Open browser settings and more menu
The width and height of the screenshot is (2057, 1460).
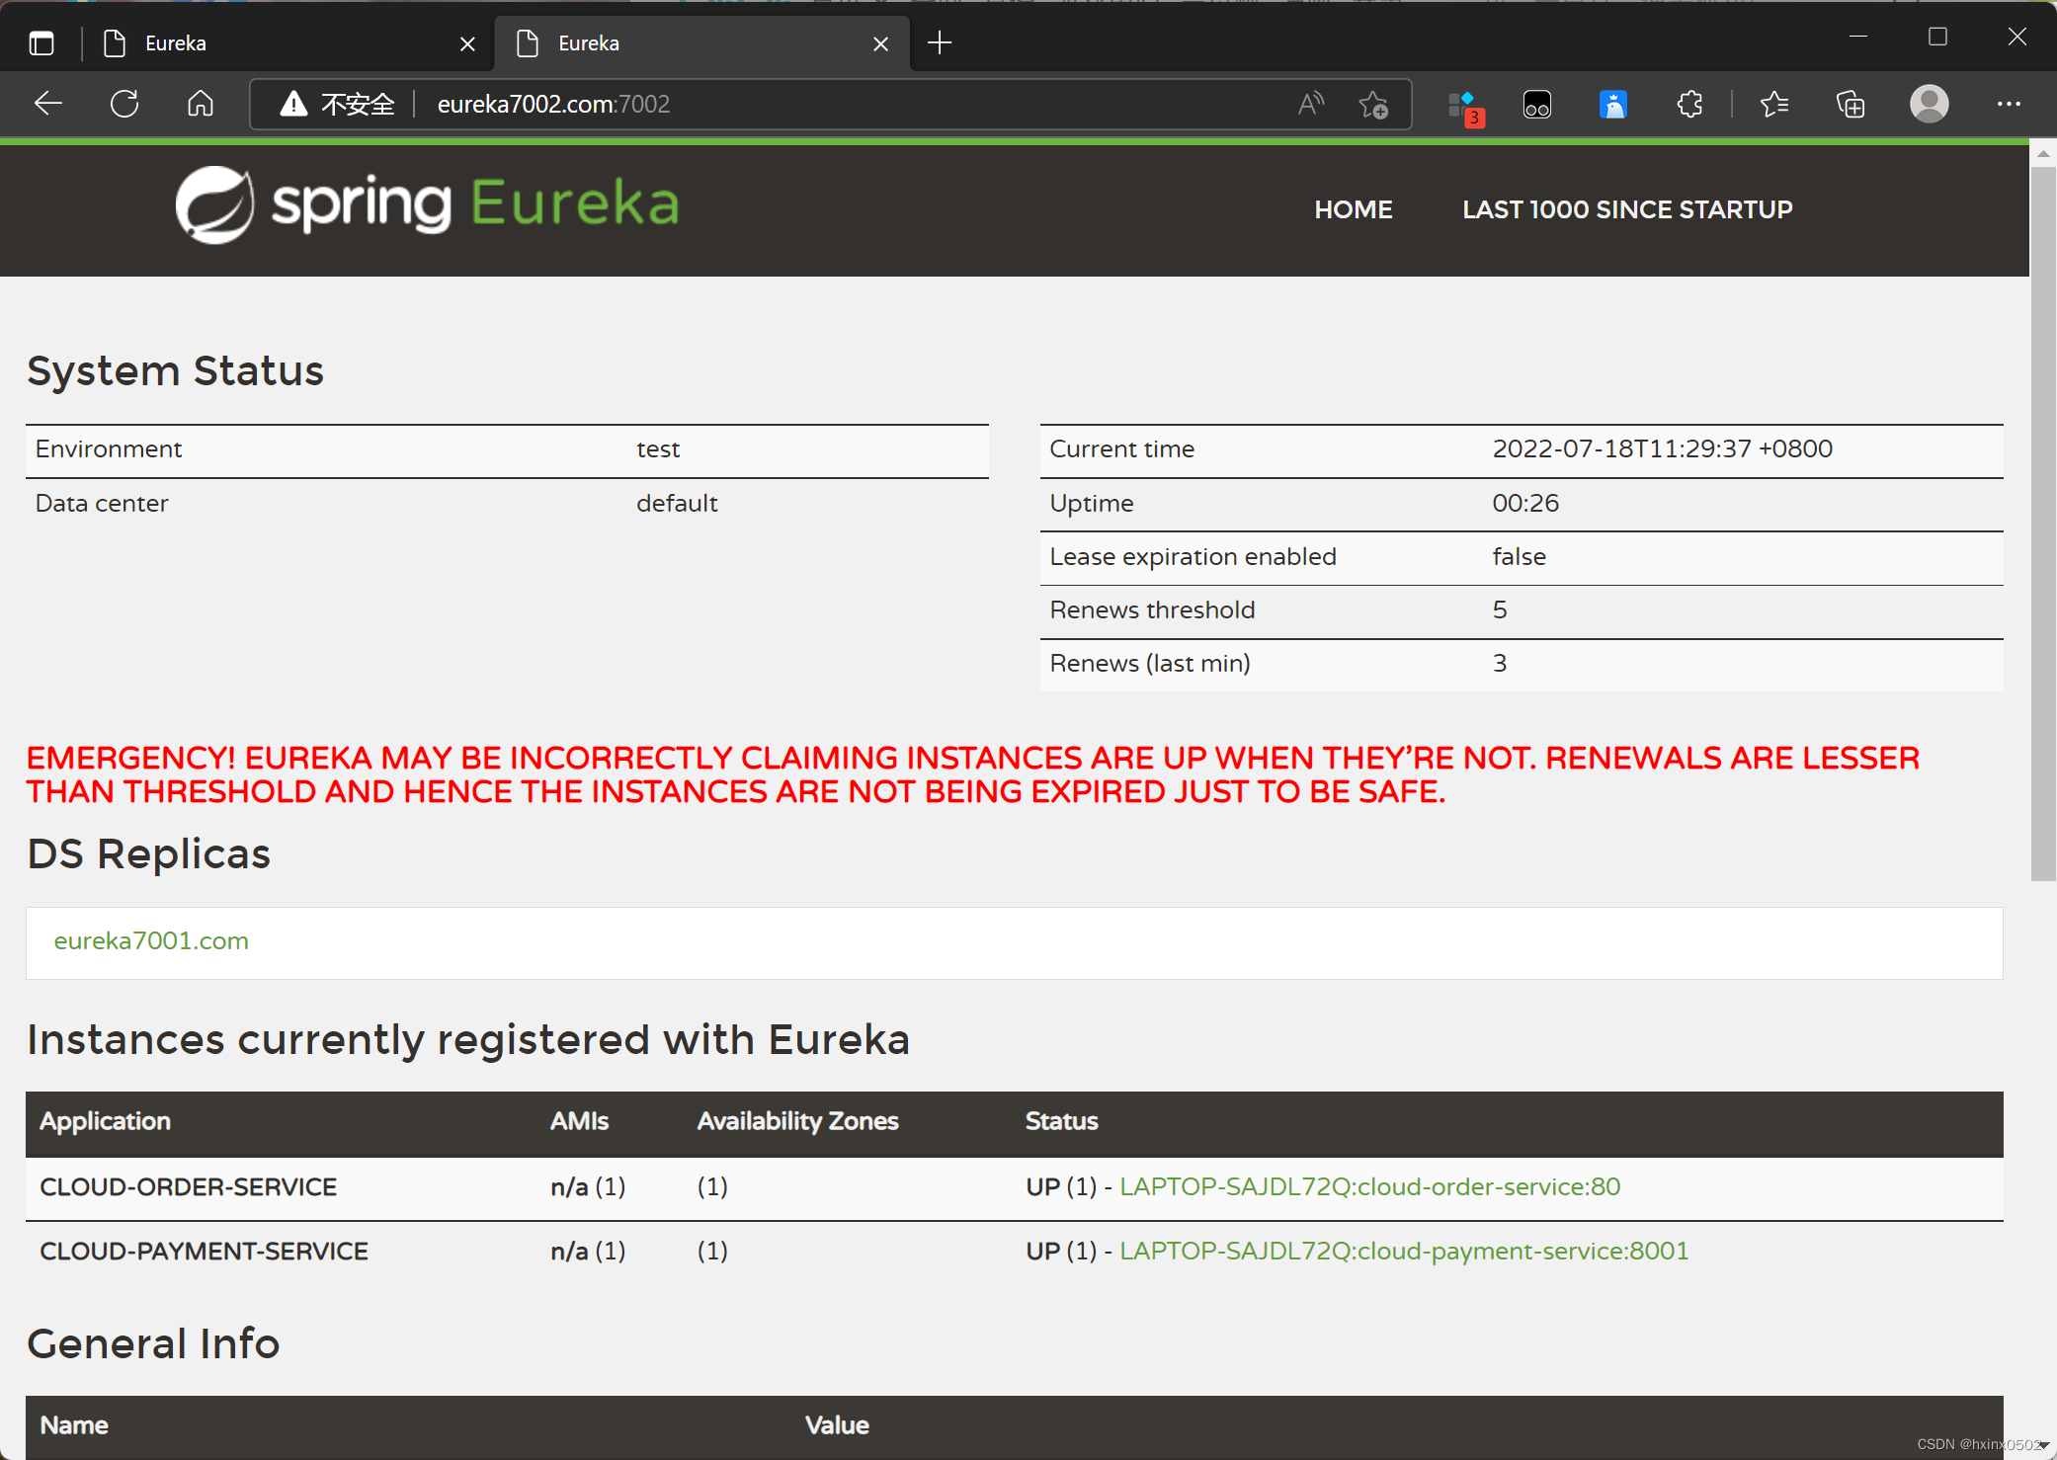[2009, 104]
